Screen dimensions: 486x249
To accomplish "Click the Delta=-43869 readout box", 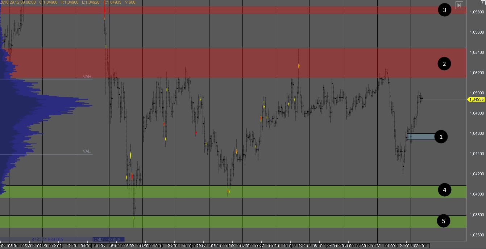I will 108,239.
